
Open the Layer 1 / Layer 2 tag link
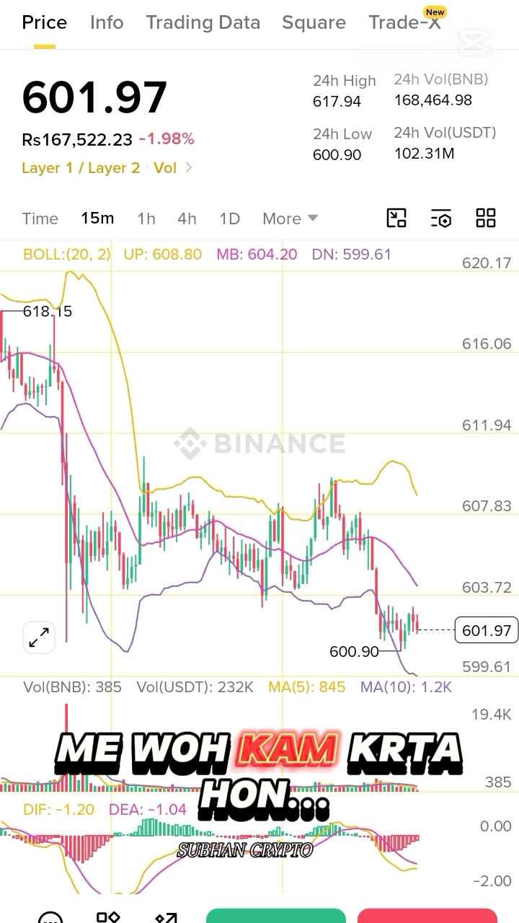pyautogui.click(x=81, y=168)
